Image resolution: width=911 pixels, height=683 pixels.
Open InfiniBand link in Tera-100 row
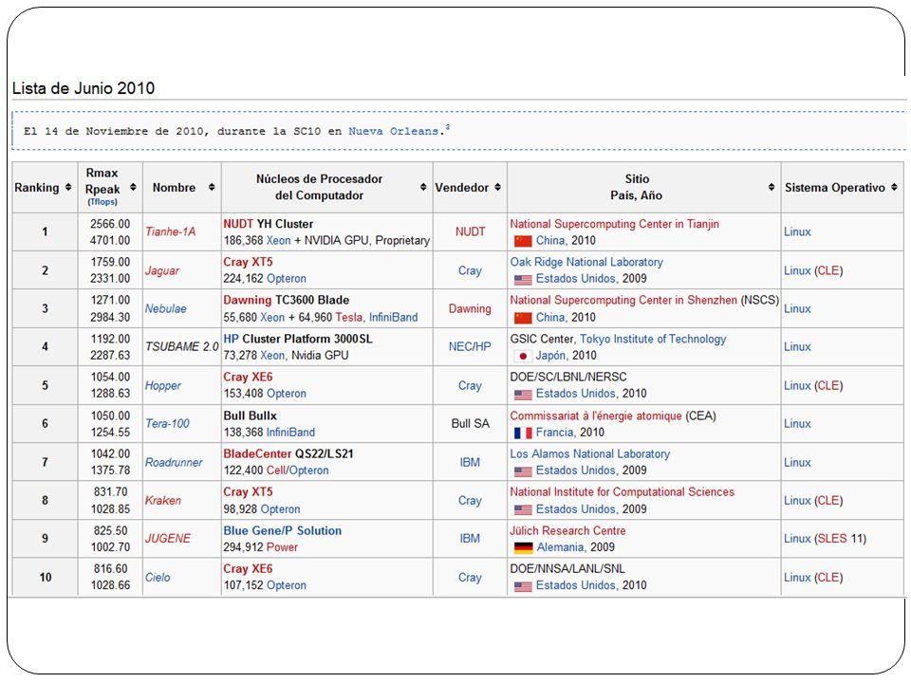click(x=290, y=433)
